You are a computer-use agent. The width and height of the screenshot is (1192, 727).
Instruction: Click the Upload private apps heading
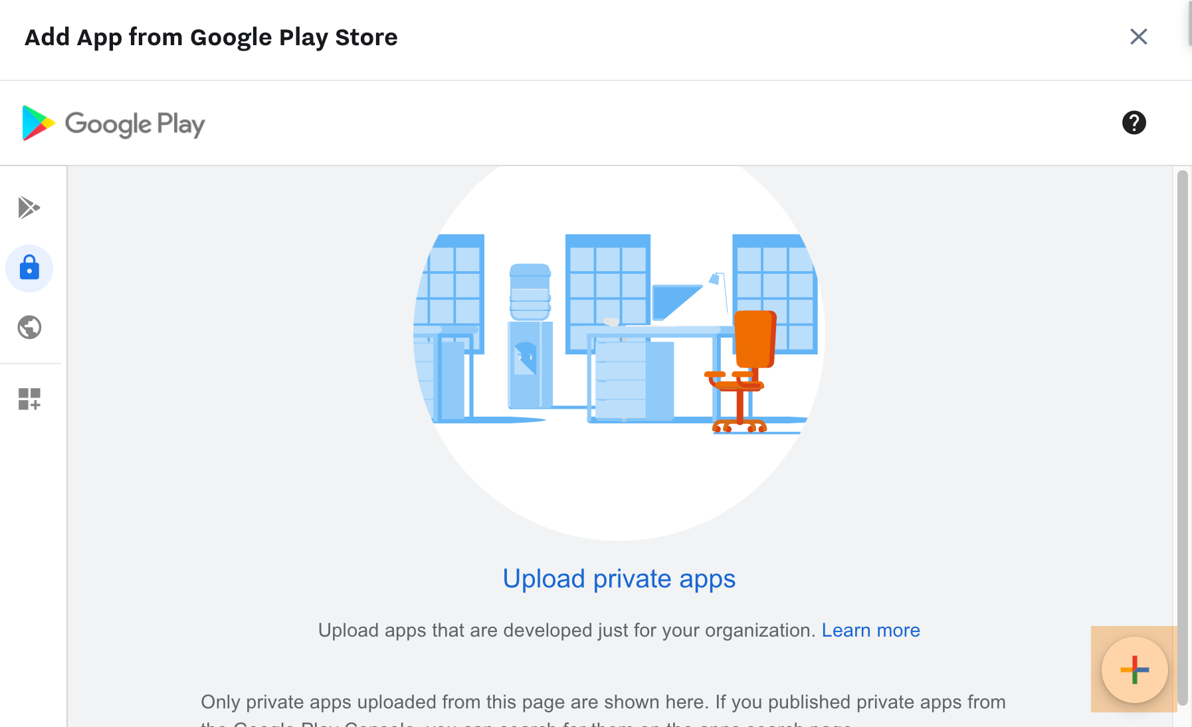pyautogui.click(x=619, y=579)
